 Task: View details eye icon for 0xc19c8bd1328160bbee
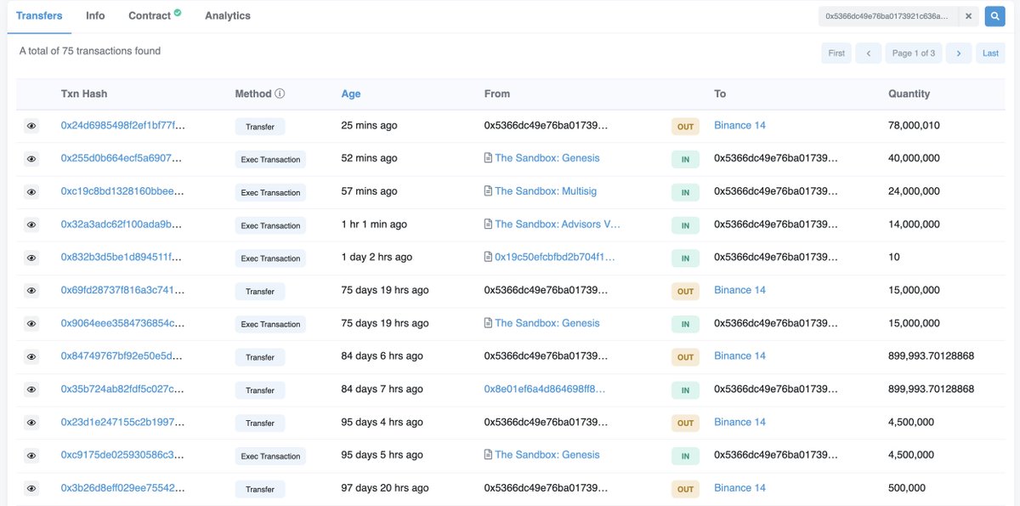[31, 192]
